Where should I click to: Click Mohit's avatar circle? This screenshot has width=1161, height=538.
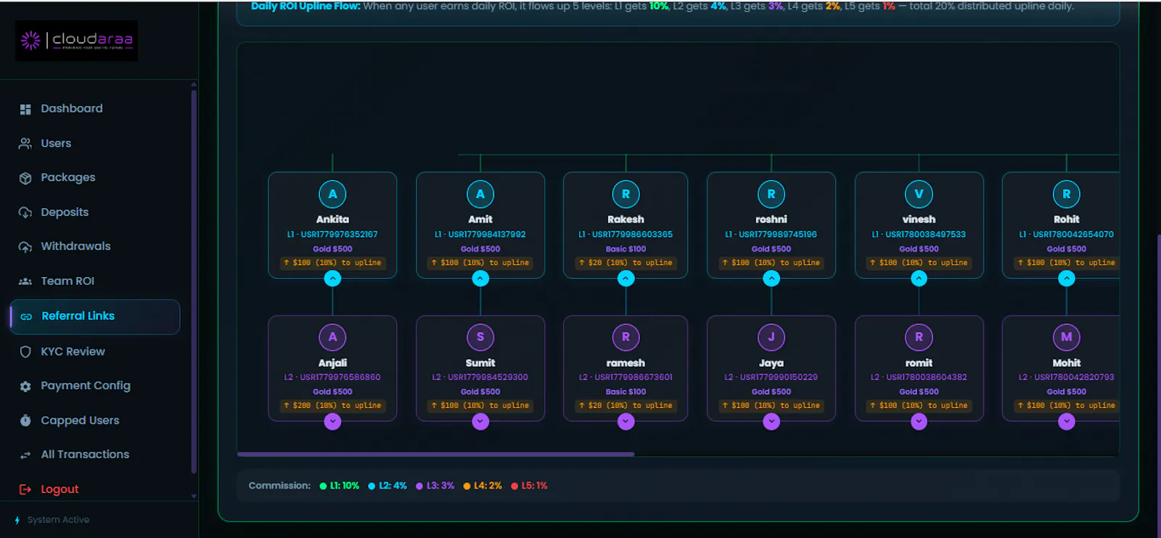tap(1067, 337)
